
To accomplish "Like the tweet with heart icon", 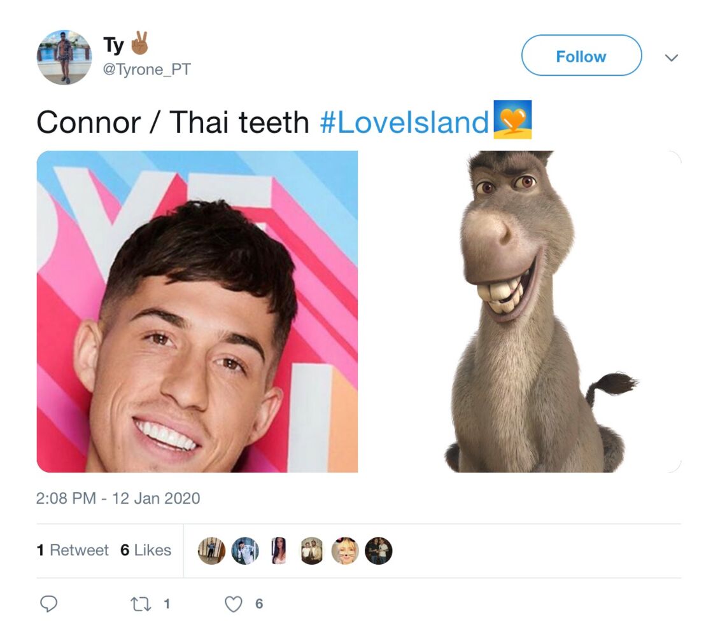I will (x=233, y=604).
